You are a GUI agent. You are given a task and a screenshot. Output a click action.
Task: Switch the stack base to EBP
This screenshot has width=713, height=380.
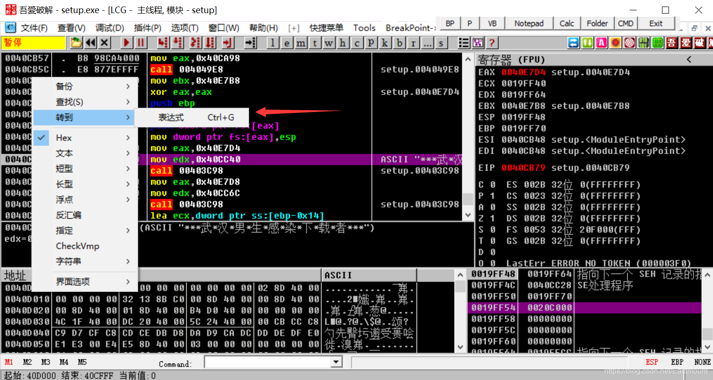point(677,362)
